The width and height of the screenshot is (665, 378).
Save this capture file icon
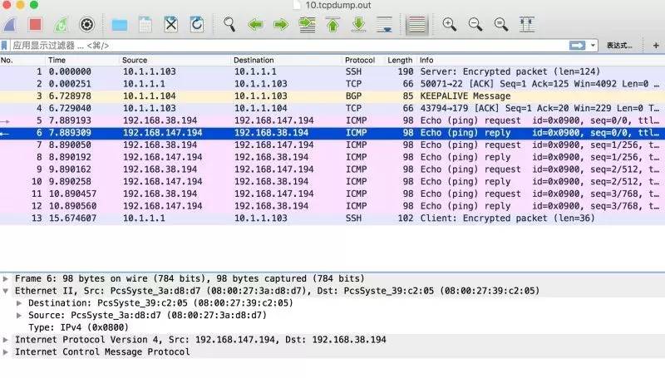pyautogui.click(x=145, y=25)
